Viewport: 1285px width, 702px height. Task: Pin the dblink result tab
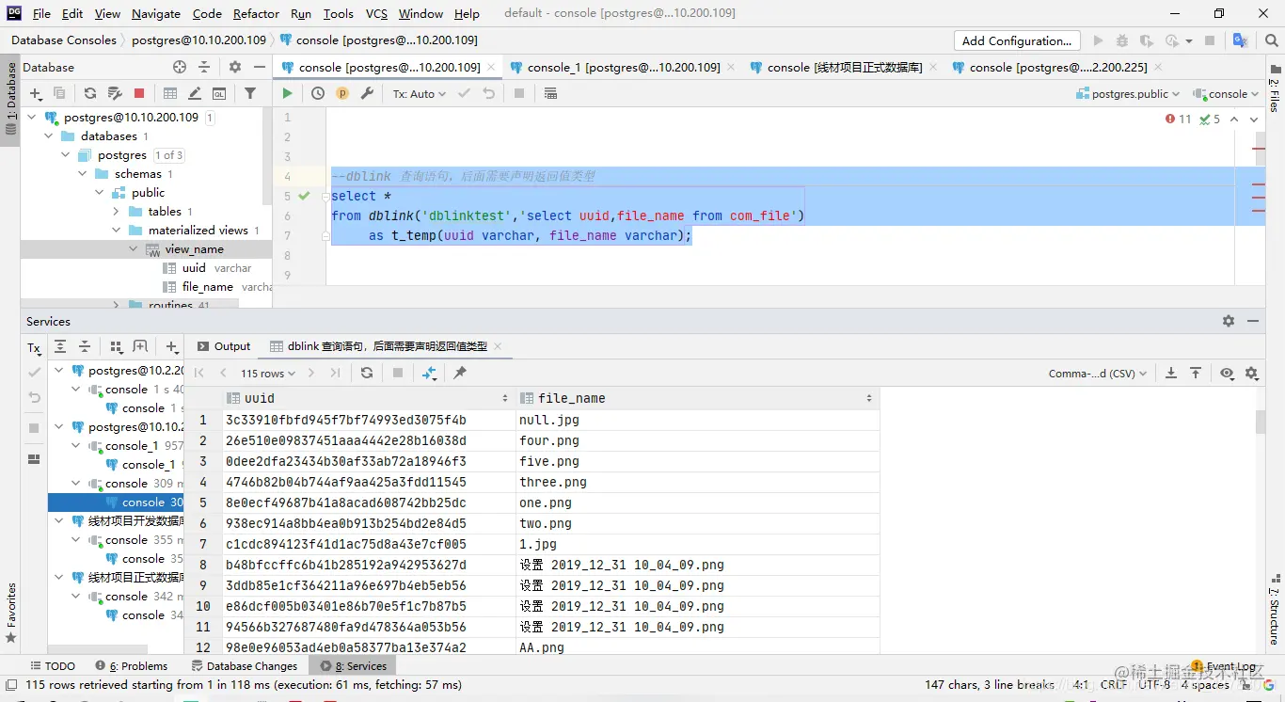(460, 373)
